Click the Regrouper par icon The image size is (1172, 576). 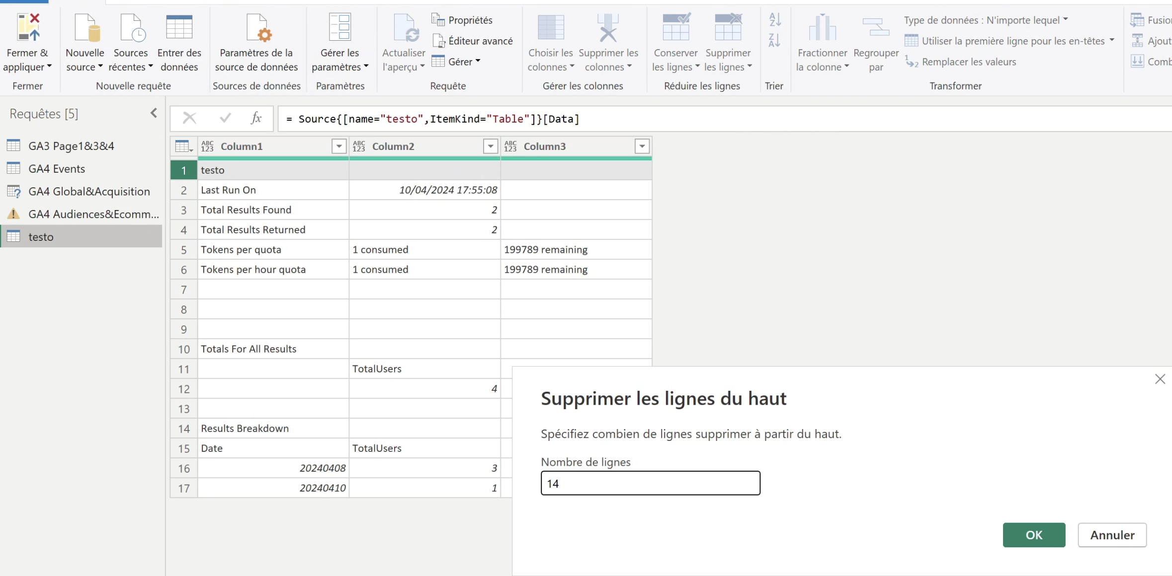tap(875, 27)
